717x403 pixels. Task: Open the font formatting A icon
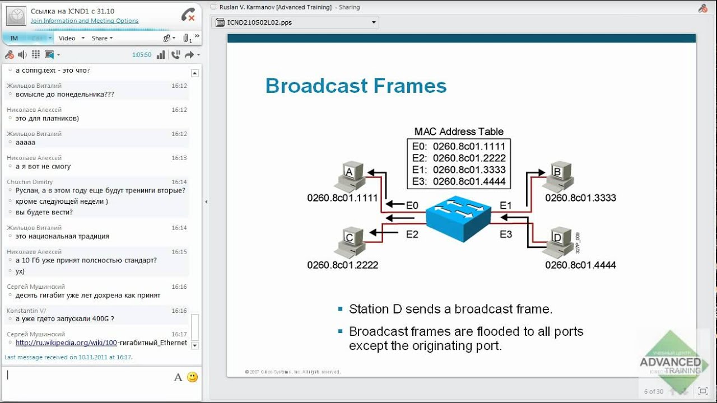[178, 377]
